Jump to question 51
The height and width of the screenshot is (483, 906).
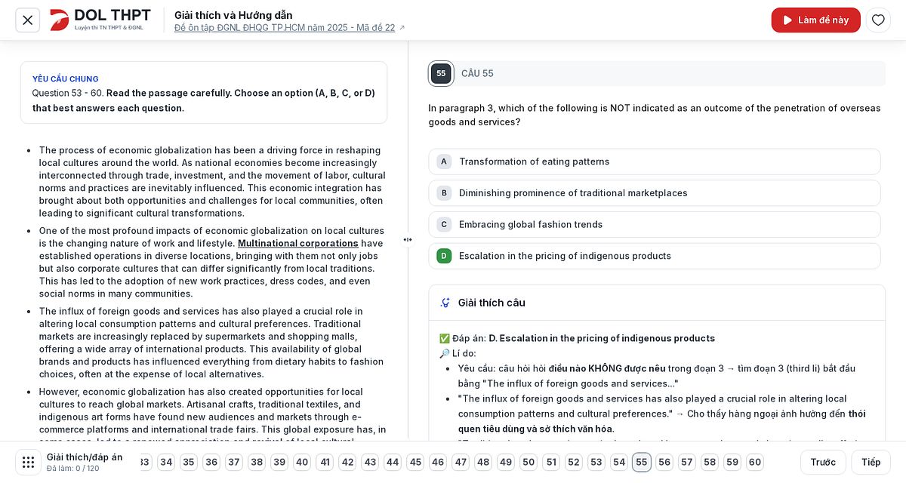tap(551, 462)
